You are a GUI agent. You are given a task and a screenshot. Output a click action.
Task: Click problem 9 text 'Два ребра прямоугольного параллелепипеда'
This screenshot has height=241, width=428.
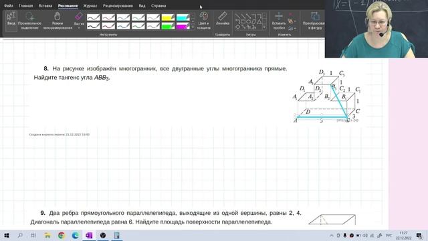click(112, 213)
